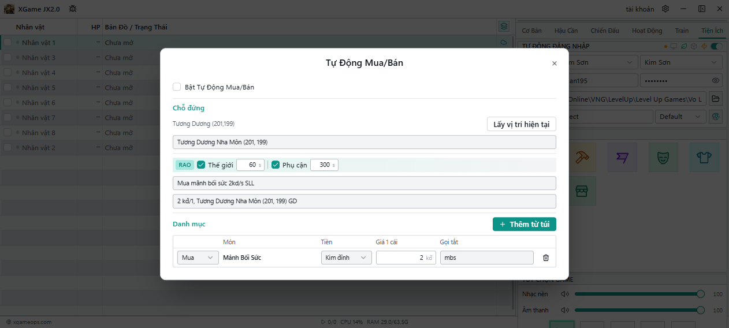The width and height of the screenshot is (729, 328).
Task: Click the fingerprint icon next to Default
Action: (716, 117)
